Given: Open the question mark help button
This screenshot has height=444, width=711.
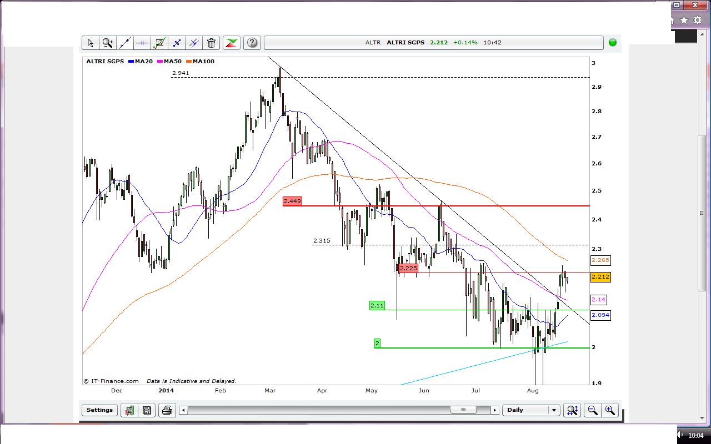Looking at the screenshot, I should pos(252,43).
